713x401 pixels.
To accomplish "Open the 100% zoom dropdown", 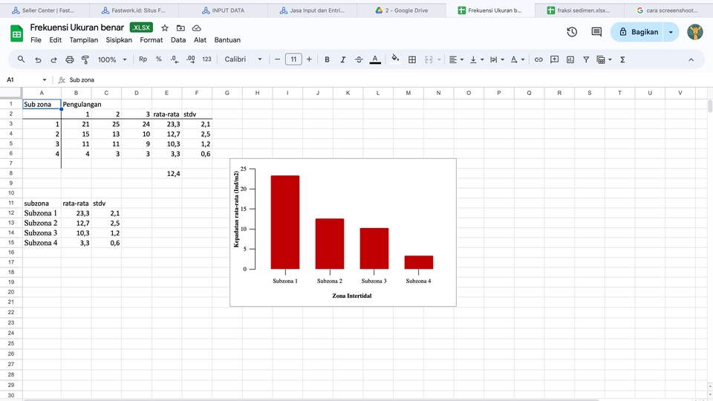I will (112, 59).
